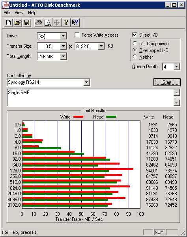Image resolution: width=187 pixels, height=237 pixels.
Task: Enable the Force Write Access checkbox
Action: [x=77, y=35]
